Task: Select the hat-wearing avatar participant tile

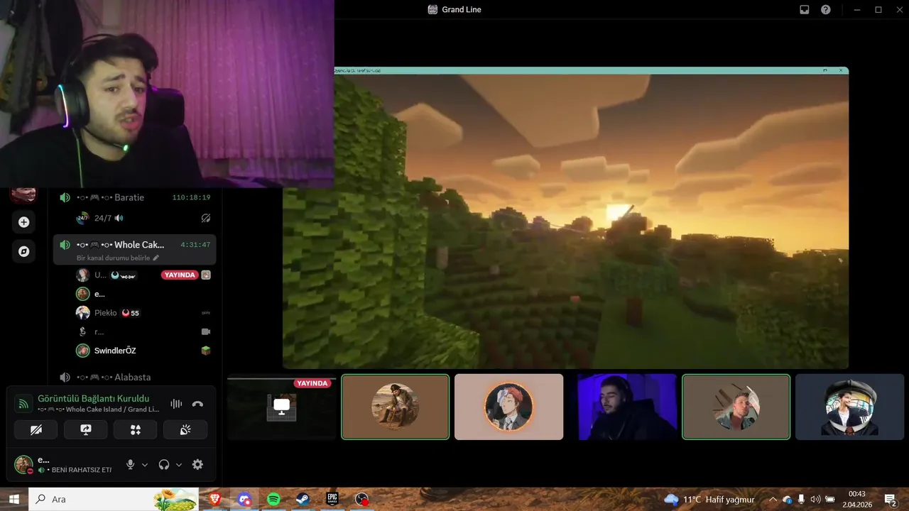Action: tap(396, 407)
